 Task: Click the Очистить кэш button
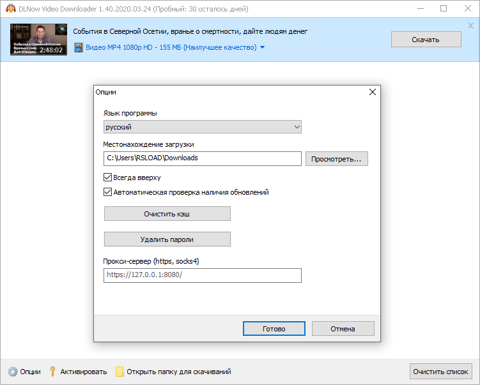click(x=167, y=214)
